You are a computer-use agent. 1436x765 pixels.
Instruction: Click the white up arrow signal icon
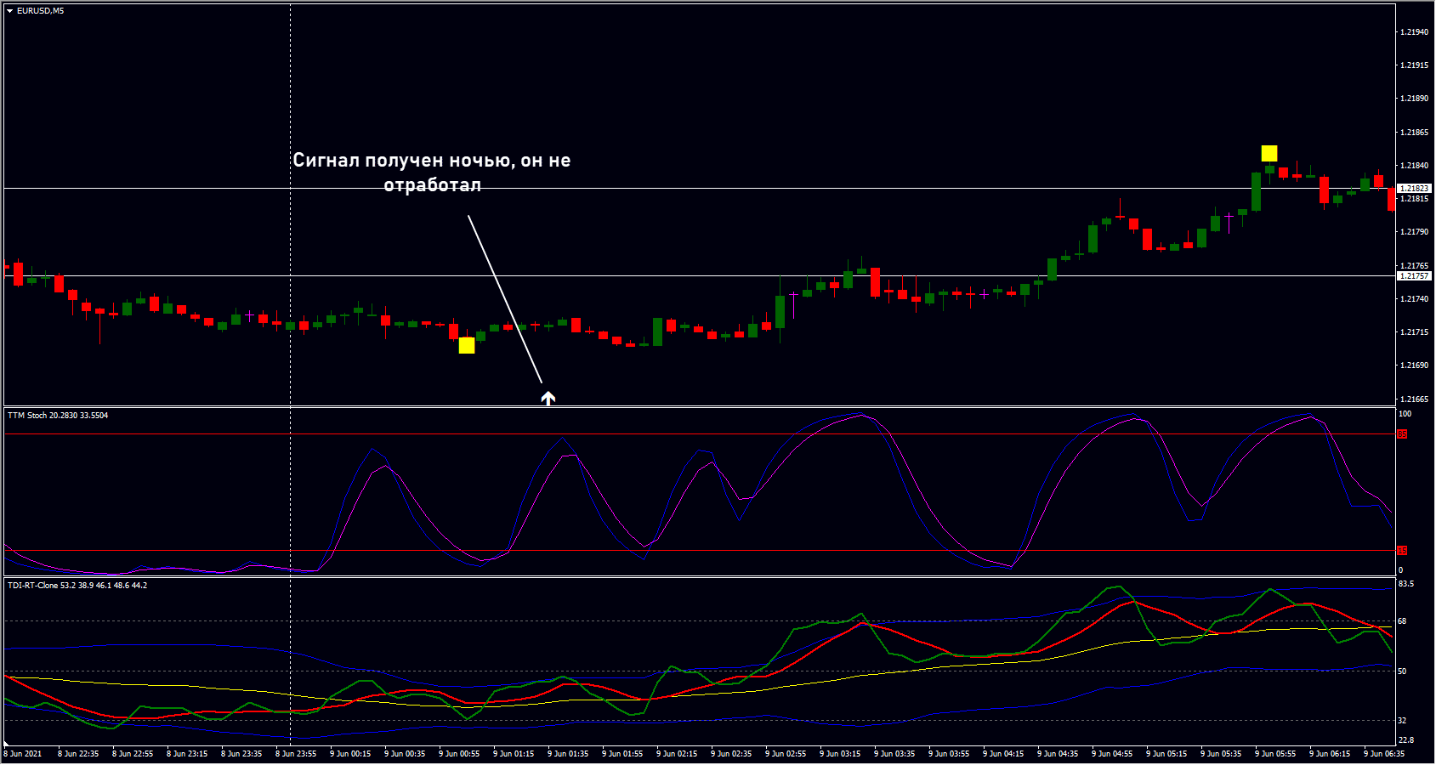(548, 397)
